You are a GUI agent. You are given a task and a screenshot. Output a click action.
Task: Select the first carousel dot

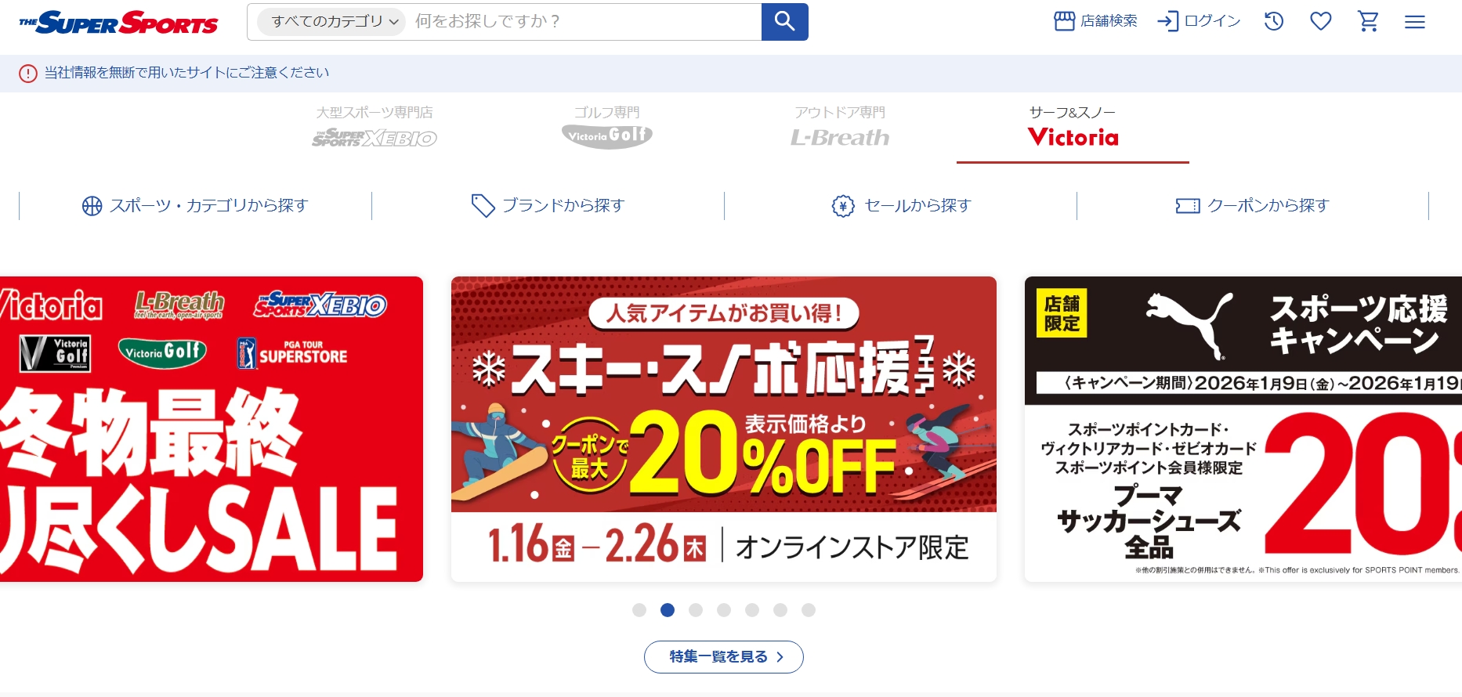639,610
